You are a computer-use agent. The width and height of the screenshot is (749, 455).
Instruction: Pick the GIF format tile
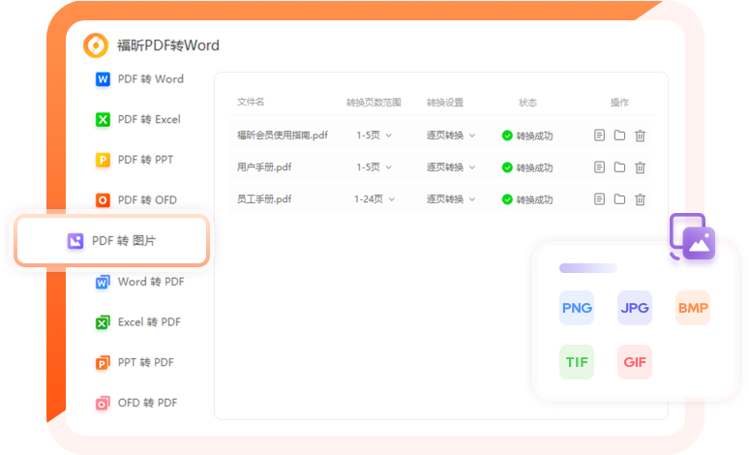coord(635,362)
